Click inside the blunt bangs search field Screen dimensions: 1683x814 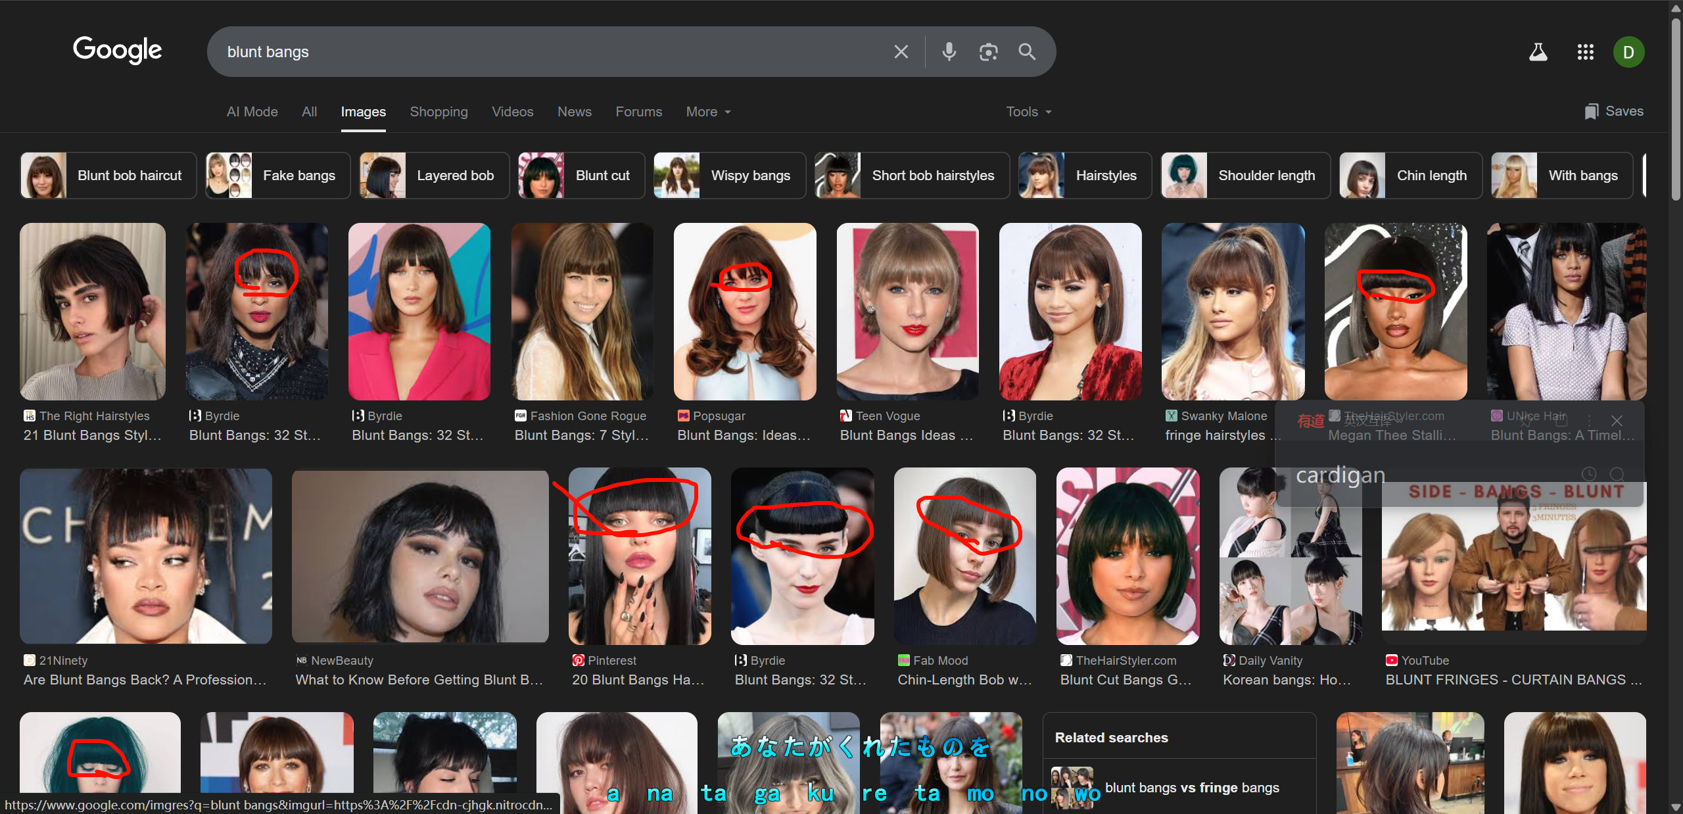[552, 52]
